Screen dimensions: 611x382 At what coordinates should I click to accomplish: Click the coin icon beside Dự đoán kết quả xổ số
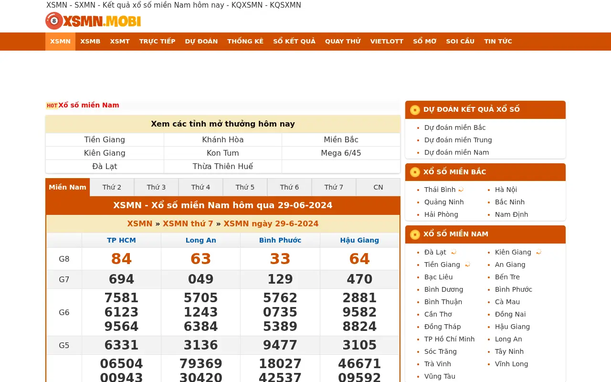pos(415,110)
